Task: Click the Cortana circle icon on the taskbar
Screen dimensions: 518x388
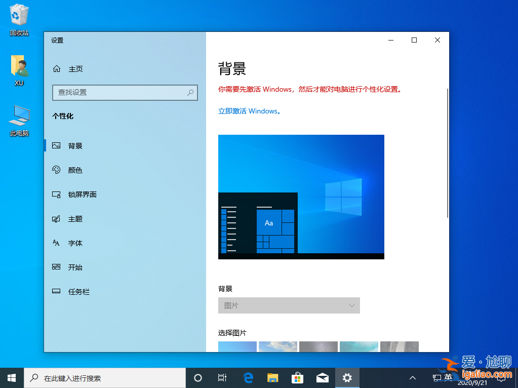Action: click(x=198, y=377)
